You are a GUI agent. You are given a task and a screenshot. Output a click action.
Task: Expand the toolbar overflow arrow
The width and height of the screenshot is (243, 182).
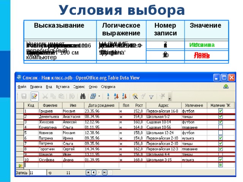tap(170, 96)
